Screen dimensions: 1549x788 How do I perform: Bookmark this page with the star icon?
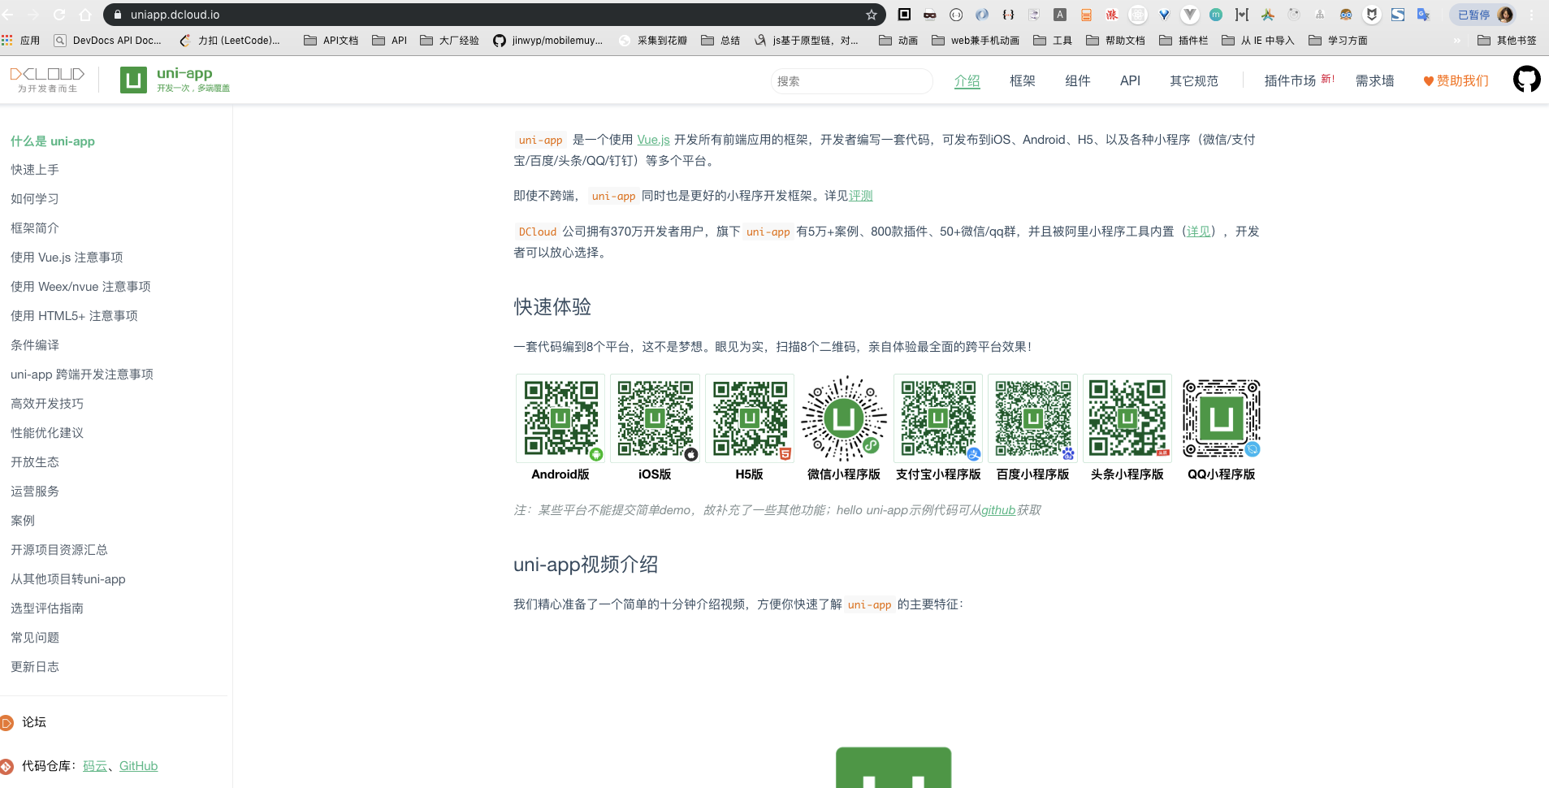pos(872,15)
